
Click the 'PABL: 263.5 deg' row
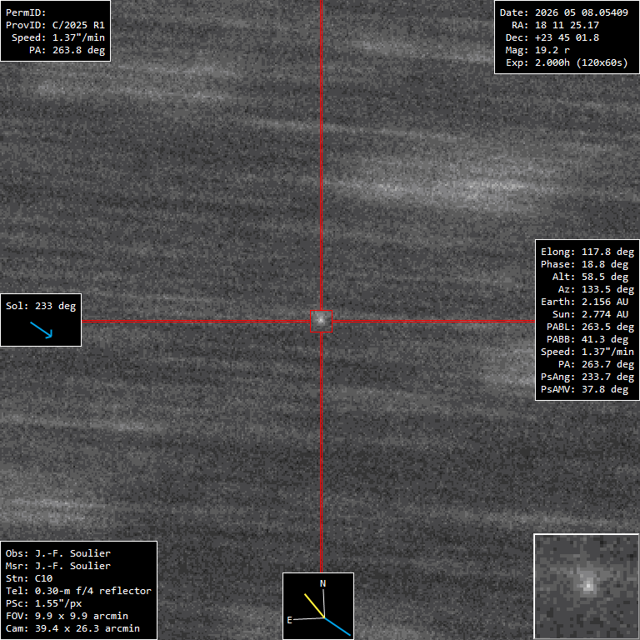(x=590, y=327)
